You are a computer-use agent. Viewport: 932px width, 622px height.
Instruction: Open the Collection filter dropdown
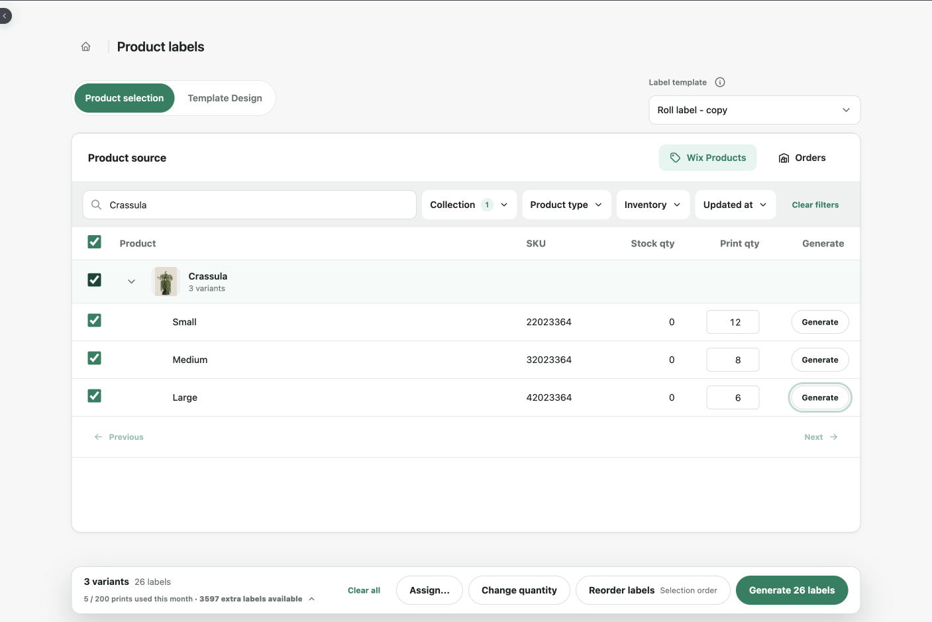pos(469,205)
